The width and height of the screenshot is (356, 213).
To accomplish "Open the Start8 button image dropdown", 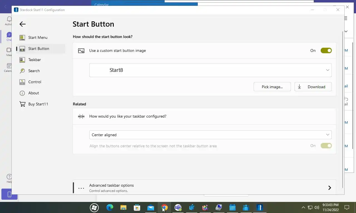I will click(x=210, y=70).
